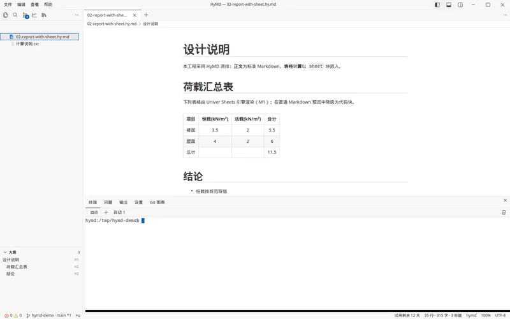Viewport: 510px width, 319px height.
Task: Delete terminal with trash icon
Action: coord(504,212)
